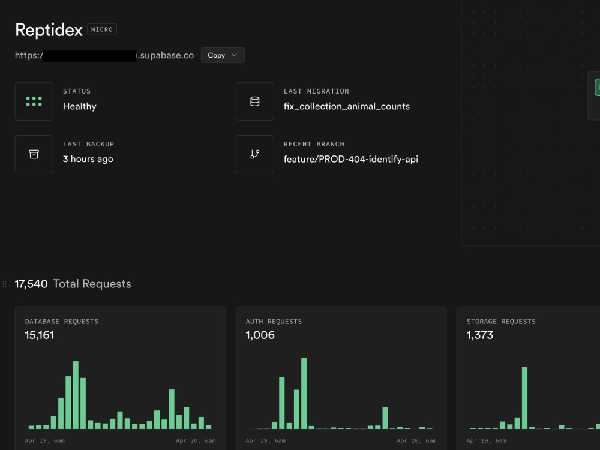Click the Healthy status text
The image size is (600, 450).
(x=80, y=106)
